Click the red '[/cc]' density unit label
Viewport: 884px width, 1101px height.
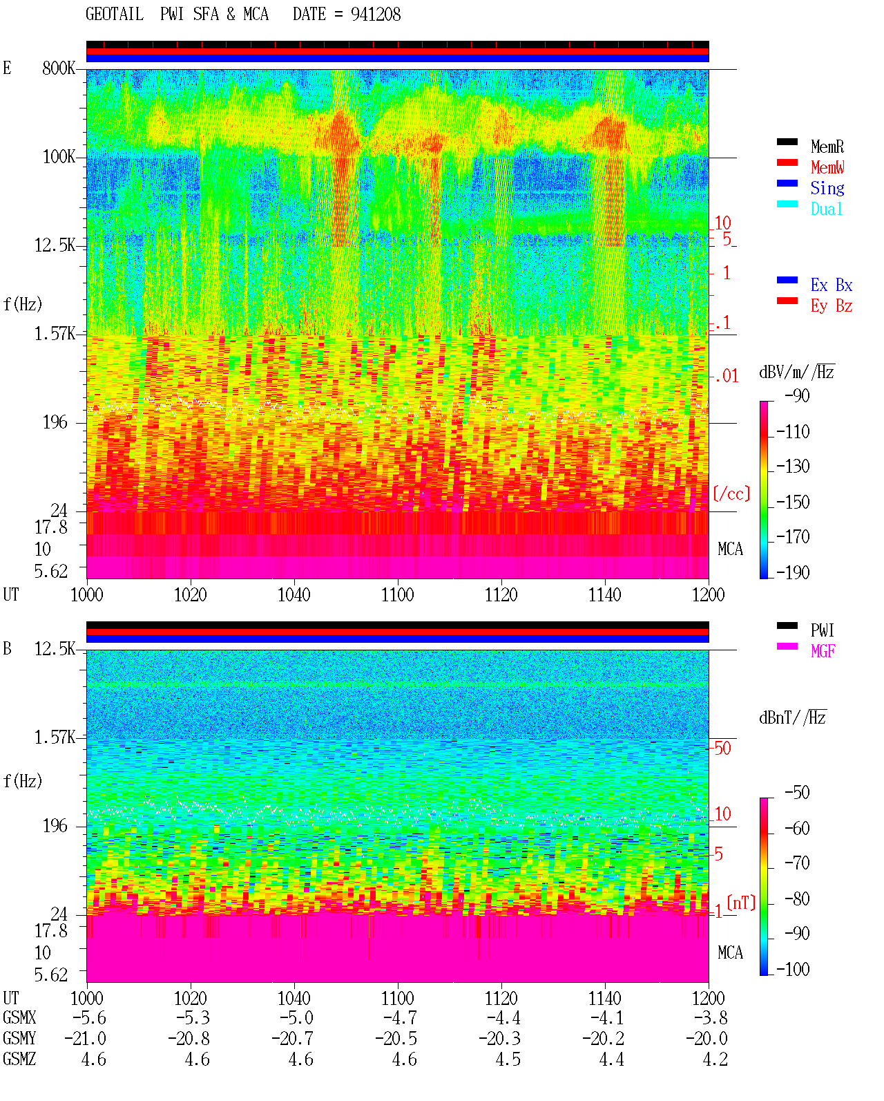point(731,493)
